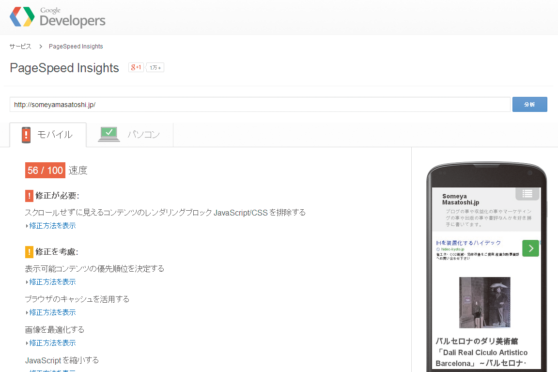Click the text JavaScript を縮小する
The height and width of the screenshot is (372, 558).
(62, 360)
